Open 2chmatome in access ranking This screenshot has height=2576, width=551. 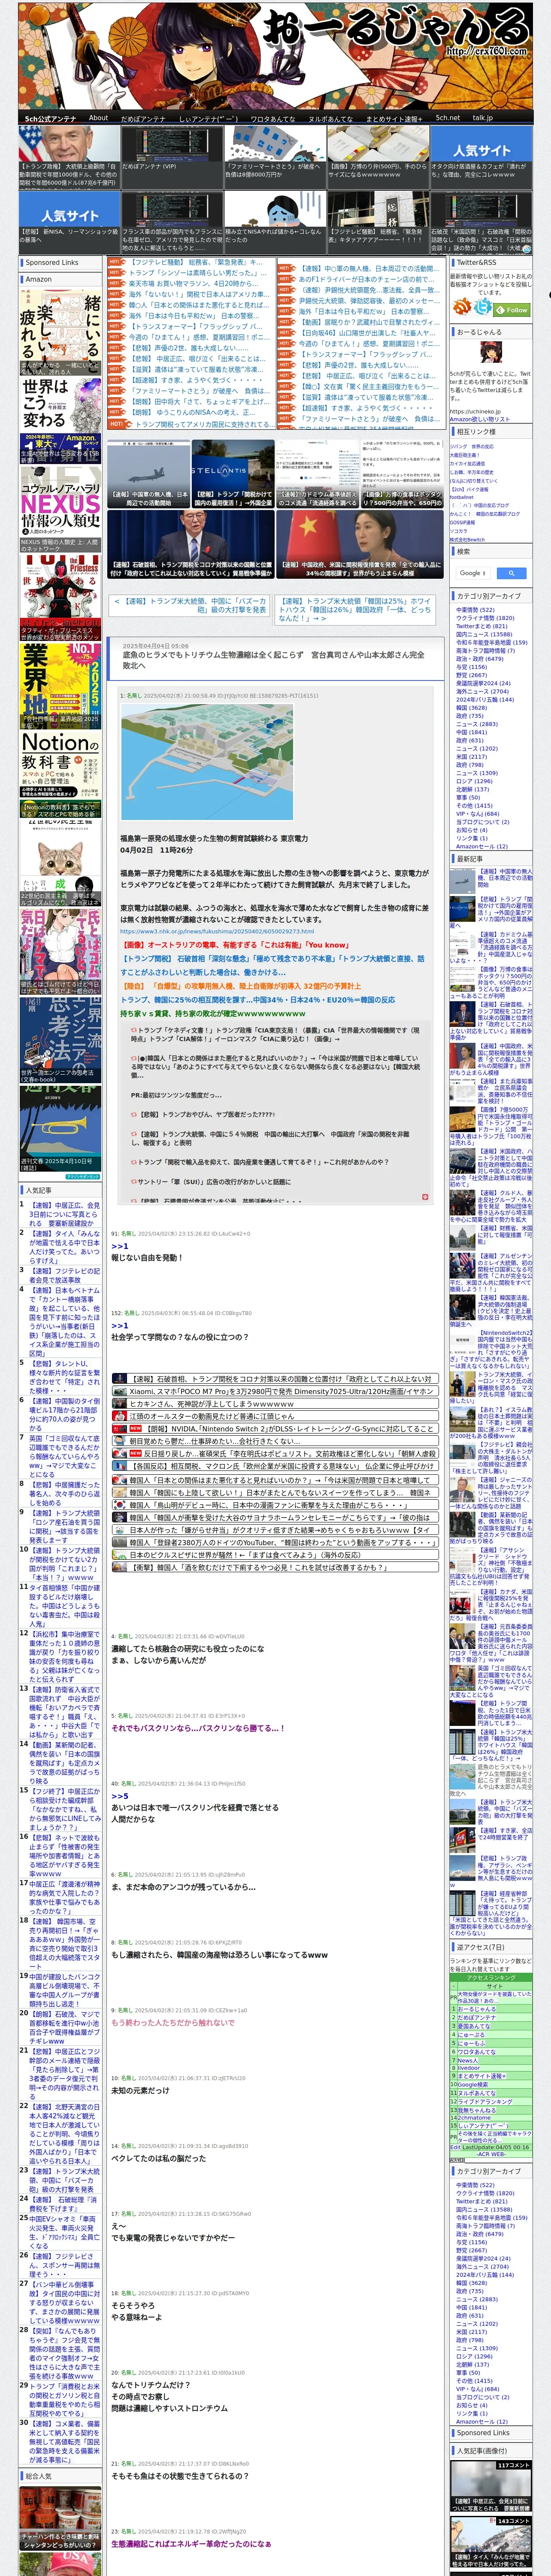[x=475, y=2117]
